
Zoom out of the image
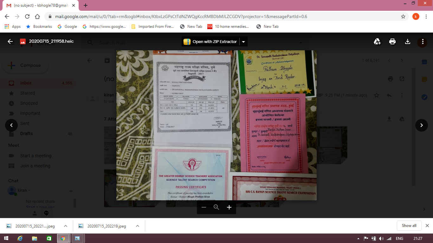pos(204,207)
